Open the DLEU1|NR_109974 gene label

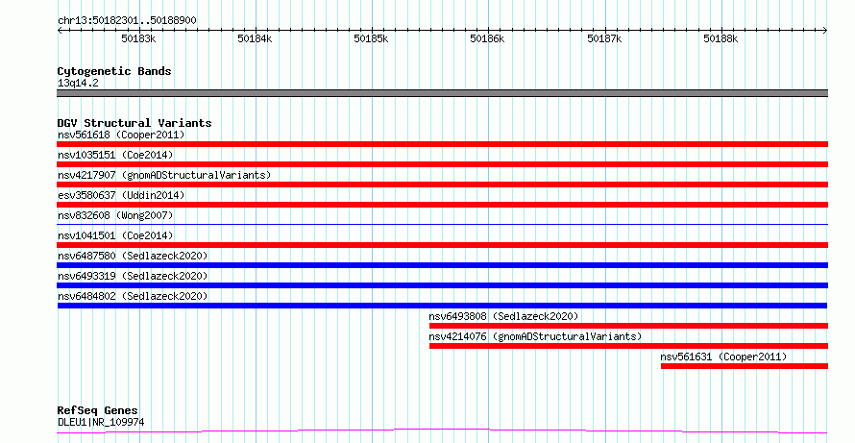coord(101,422)
